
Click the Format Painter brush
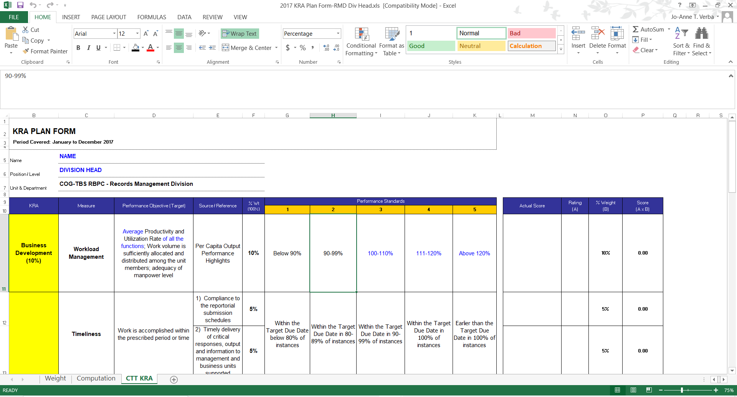coord(26,51)
